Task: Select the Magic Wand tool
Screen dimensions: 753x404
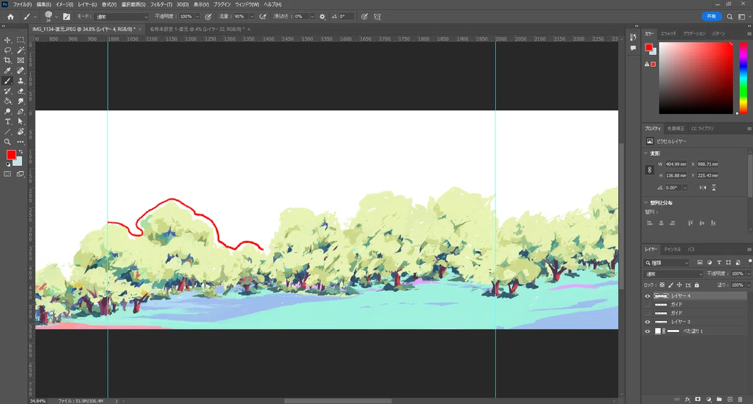Action: point(21,50)
